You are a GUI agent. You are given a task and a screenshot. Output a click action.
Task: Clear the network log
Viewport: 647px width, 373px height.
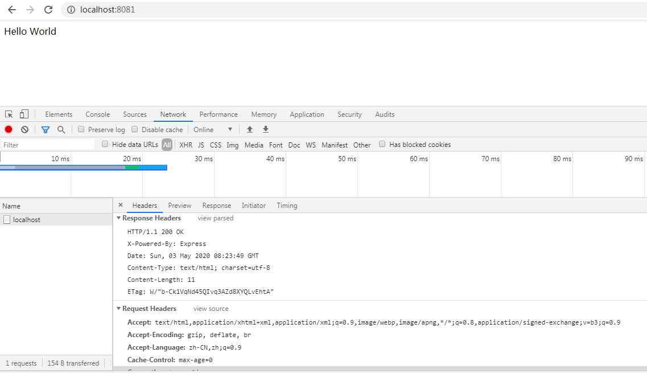click(25, 129)
